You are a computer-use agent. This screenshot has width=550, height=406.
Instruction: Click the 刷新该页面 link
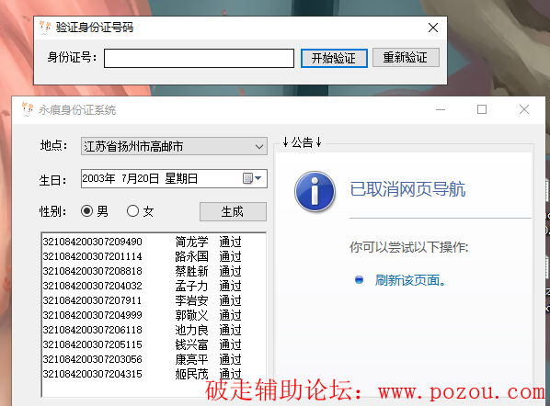point(410,280)
